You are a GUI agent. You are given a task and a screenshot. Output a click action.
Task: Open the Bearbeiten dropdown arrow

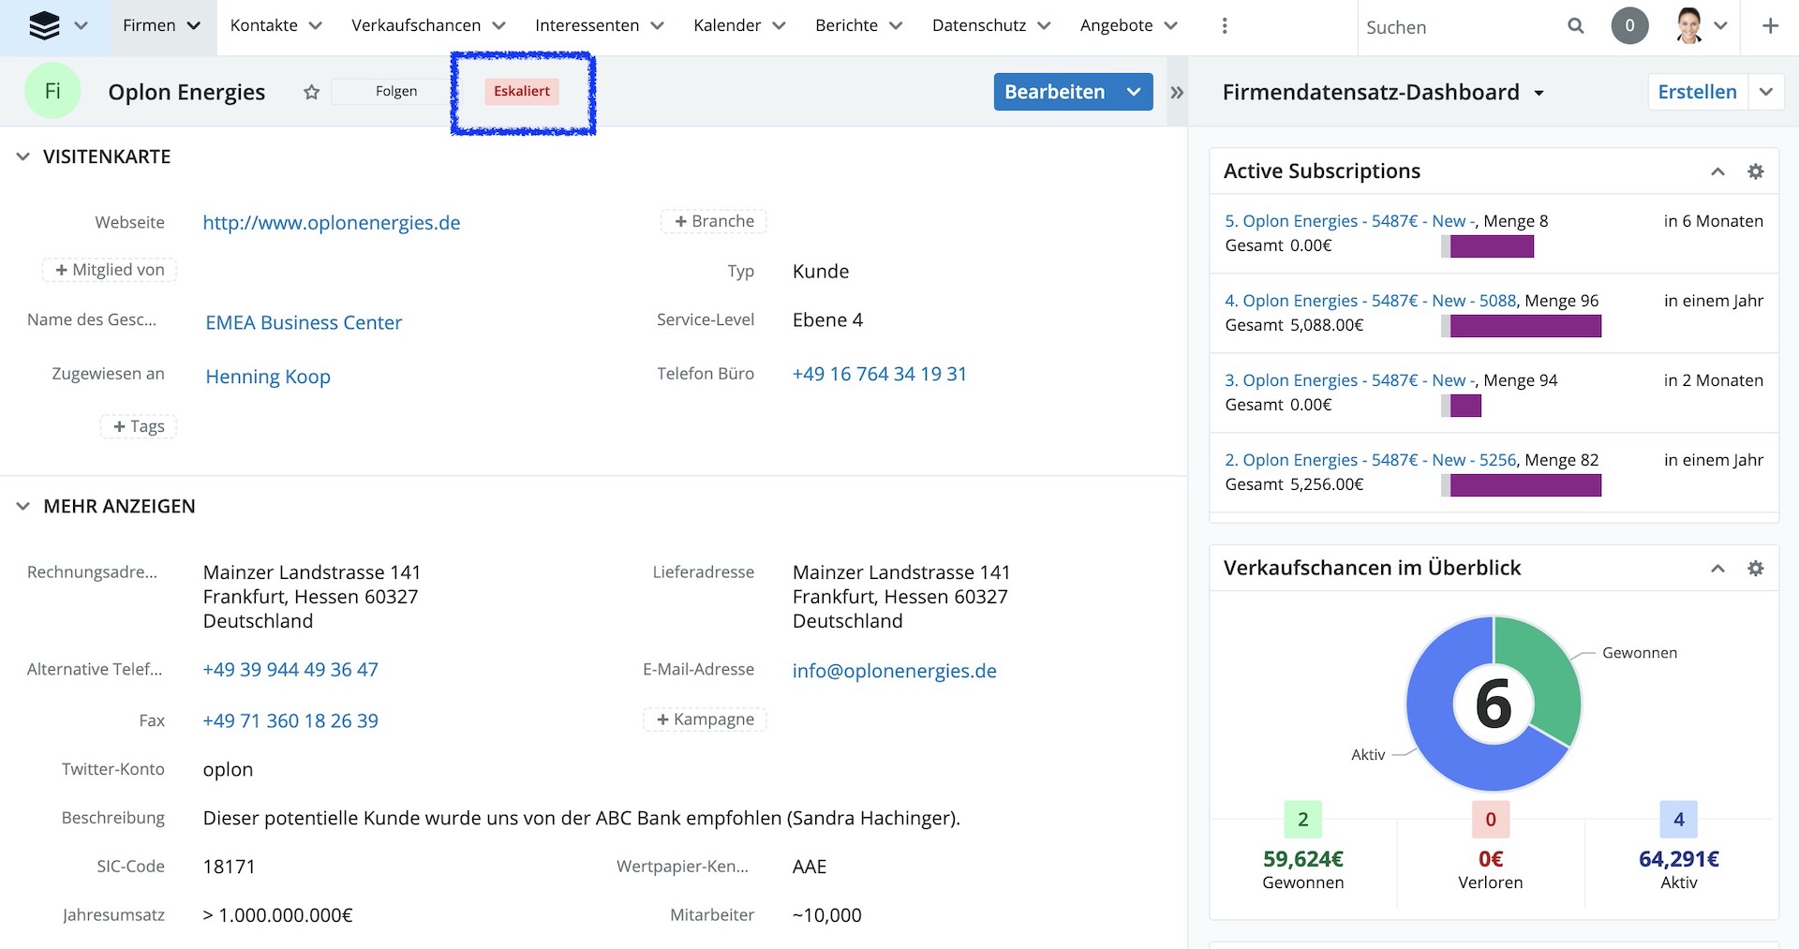(x=1134, y=92)
